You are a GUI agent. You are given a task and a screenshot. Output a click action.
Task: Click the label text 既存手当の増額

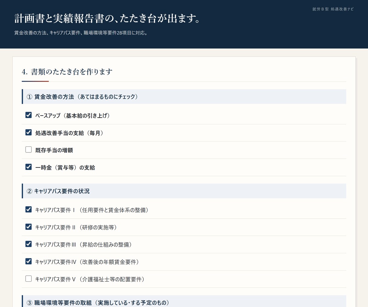point(54,150)
